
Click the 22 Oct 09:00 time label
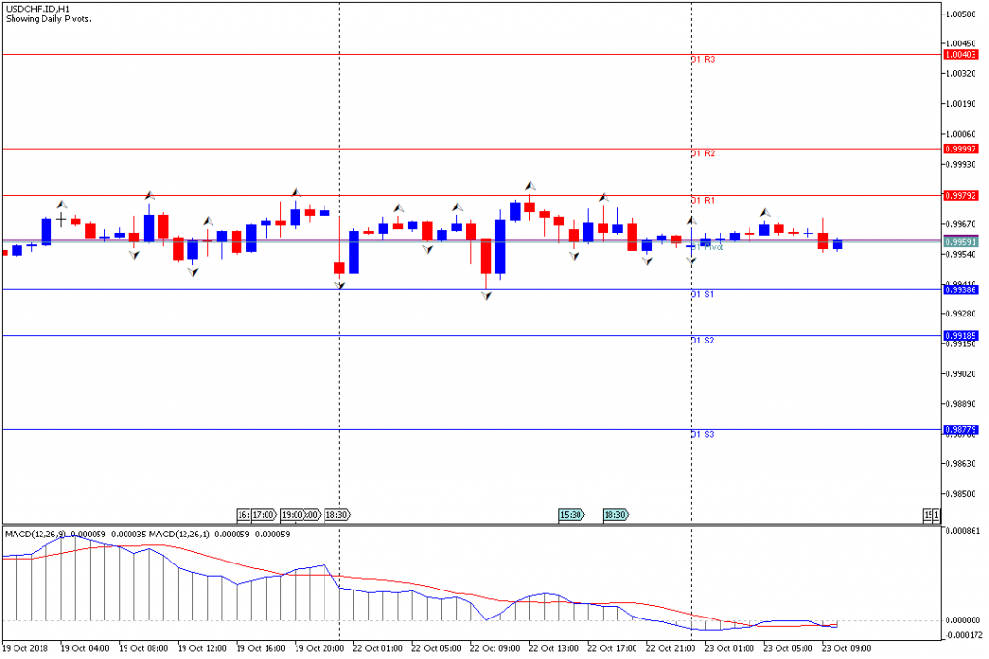[x=495, y=649]
